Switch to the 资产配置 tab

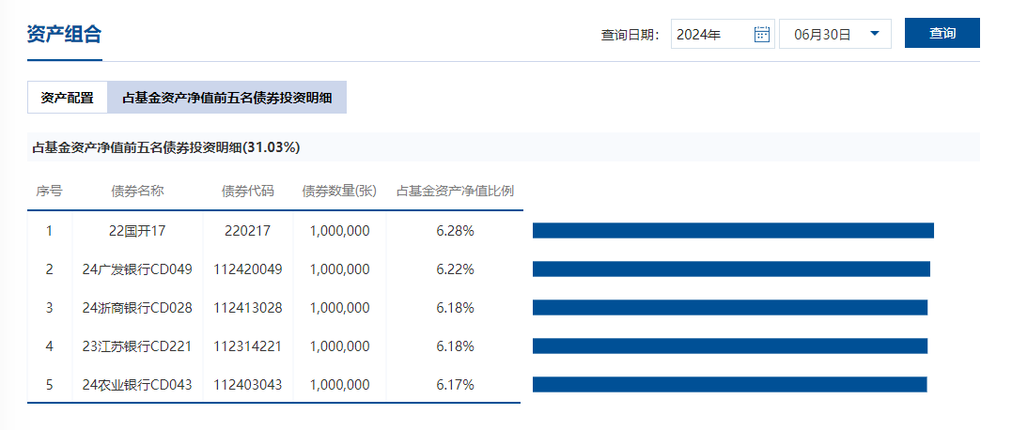[x=68, y=97]
